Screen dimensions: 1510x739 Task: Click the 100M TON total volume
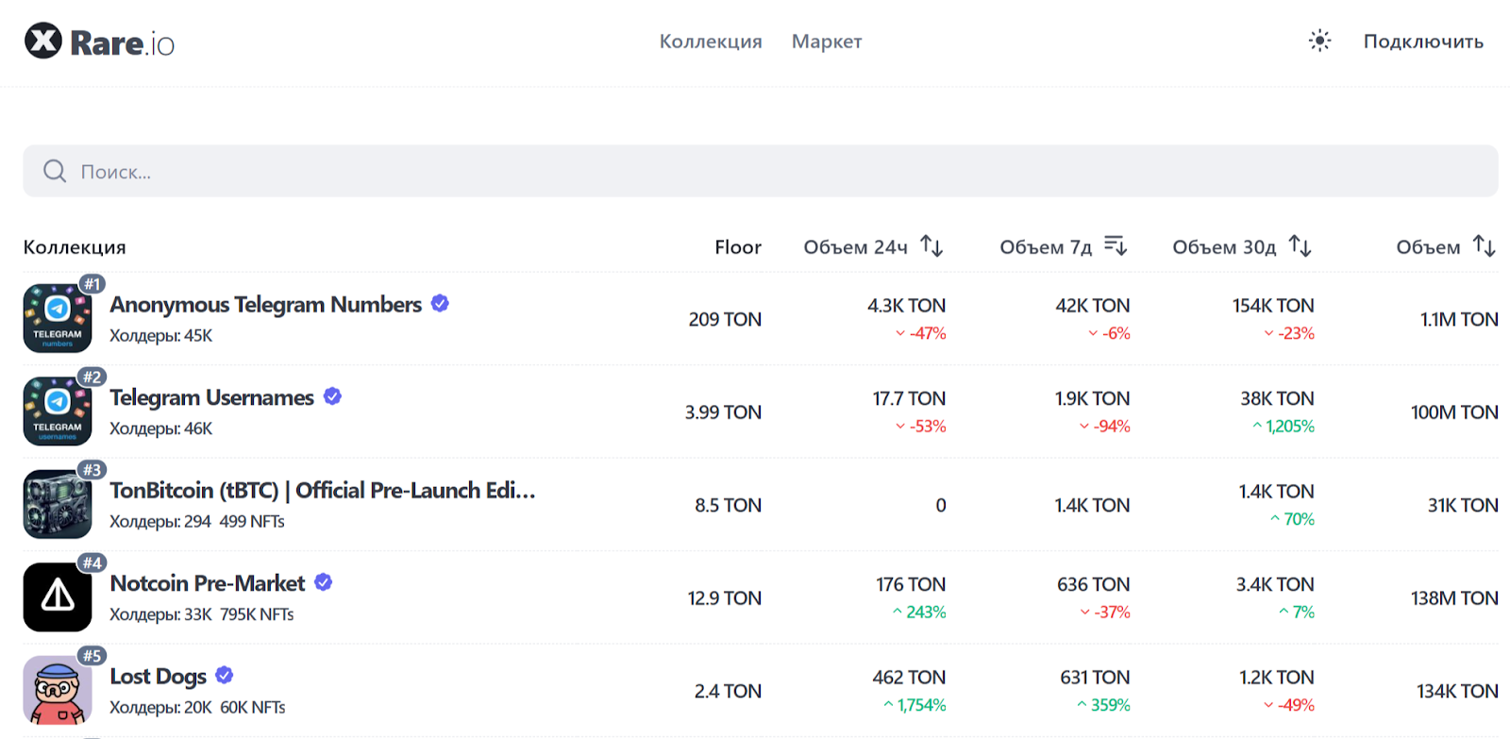(1454, 412)
